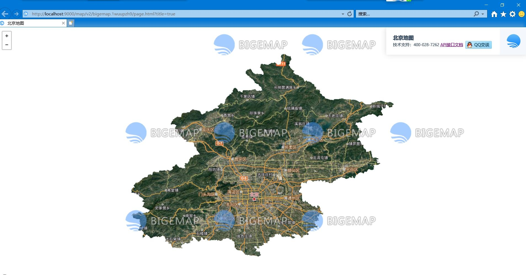
Task: Open the address bar autocomplete dropdown
Action: (343, 14)
